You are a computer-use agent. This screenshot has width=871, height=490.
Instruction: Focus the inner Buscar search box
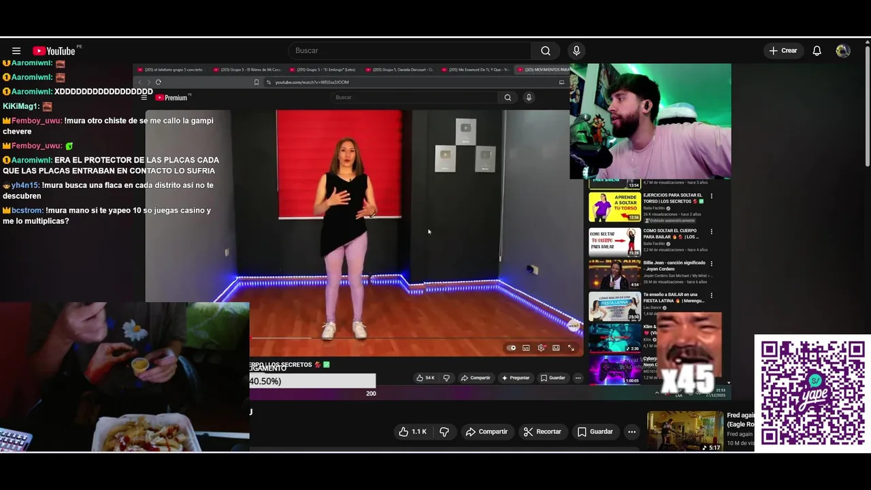tap(415, 97)
